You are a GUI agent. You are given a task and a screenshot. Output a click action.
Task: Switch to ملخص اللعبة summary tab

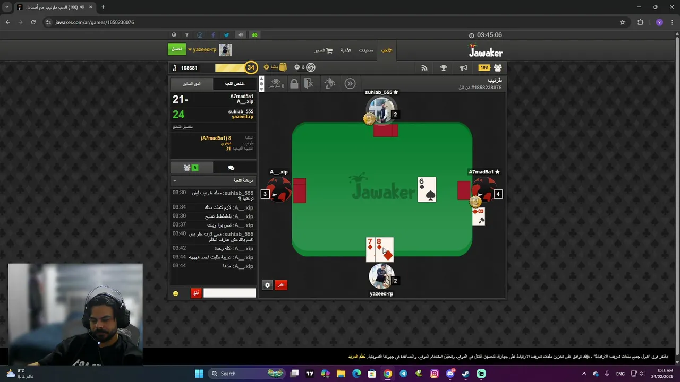pos(235,84)
